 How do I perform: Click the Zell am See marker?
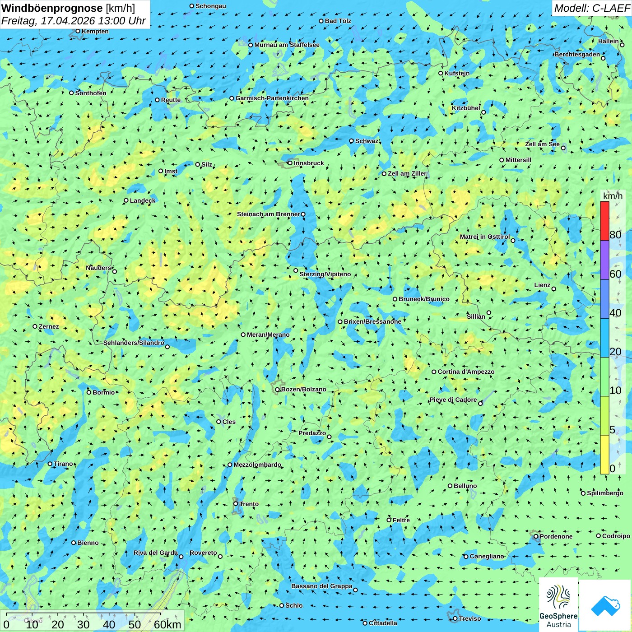(563, 148)
